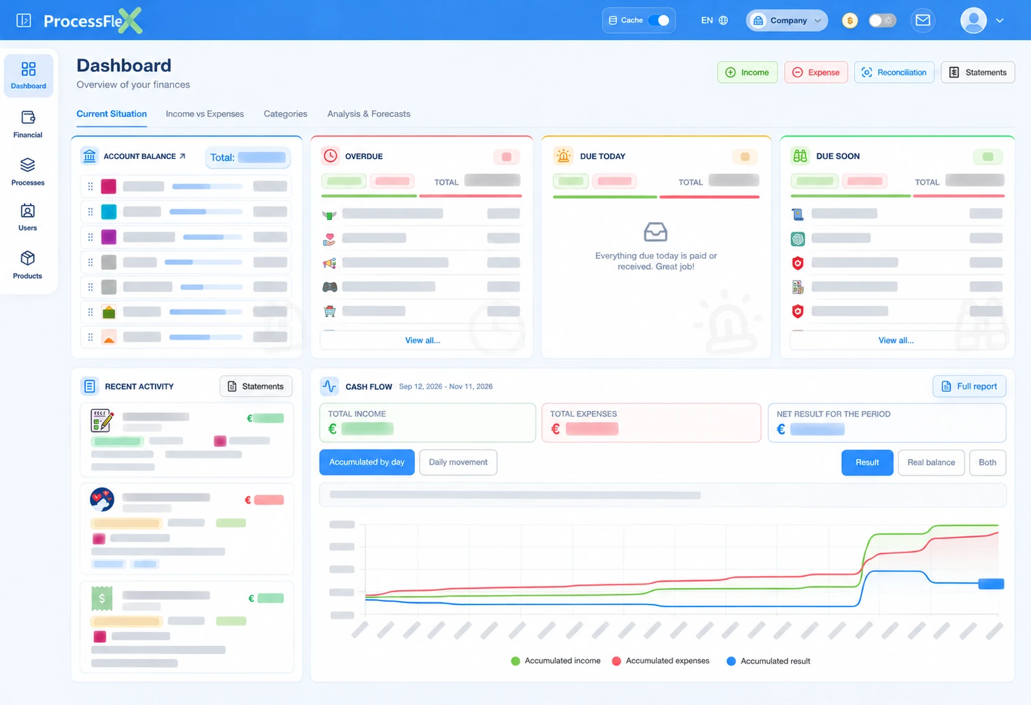Go to Processes in sidebar
1031x705 pixels.
coord(28,172)
